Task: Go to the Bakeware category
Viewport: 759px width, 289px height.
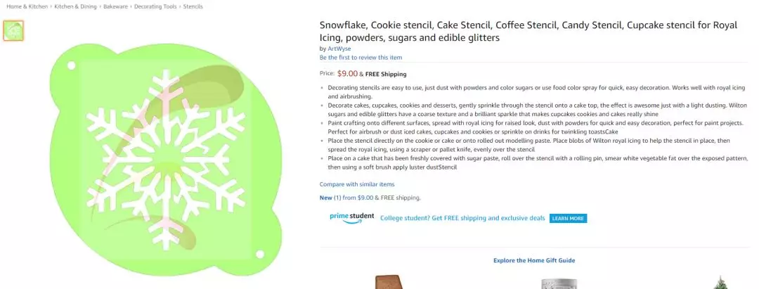Action: [117, 6]
